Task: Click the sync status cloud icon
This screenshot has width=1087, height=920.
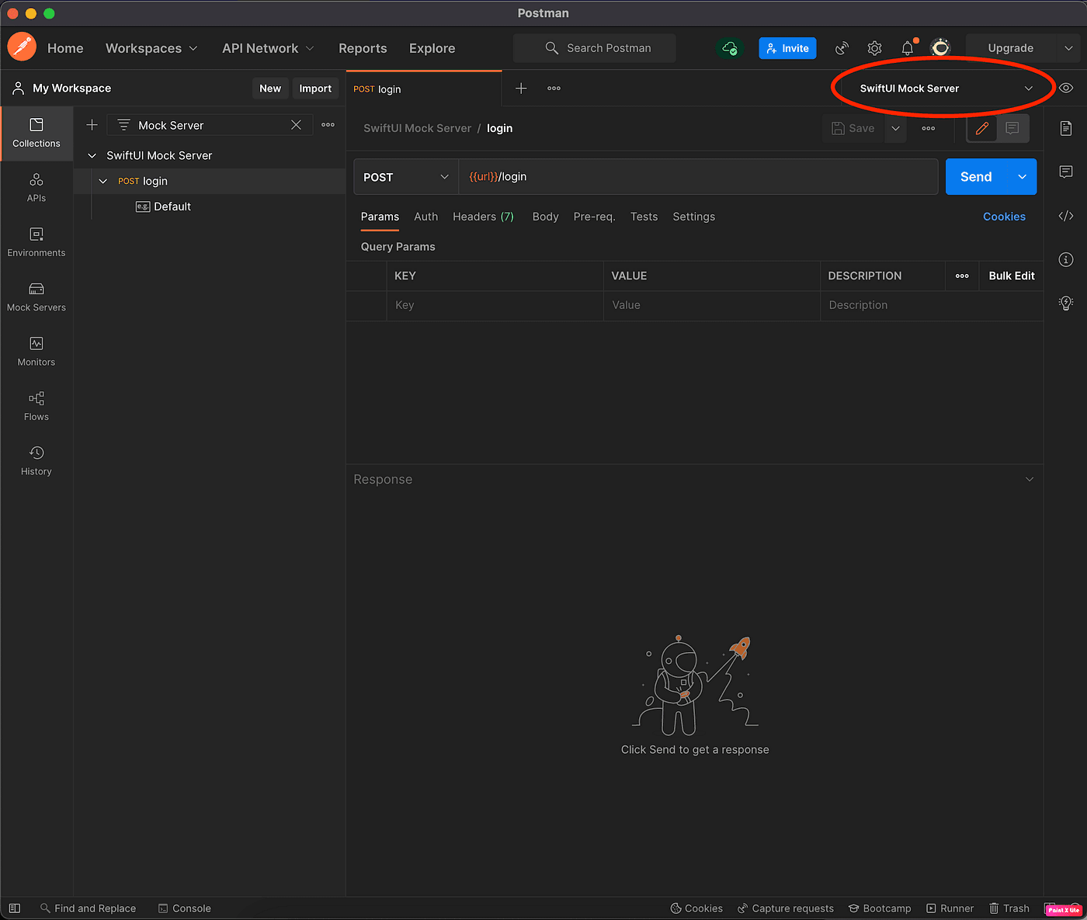Action: [x=730, y=48]
